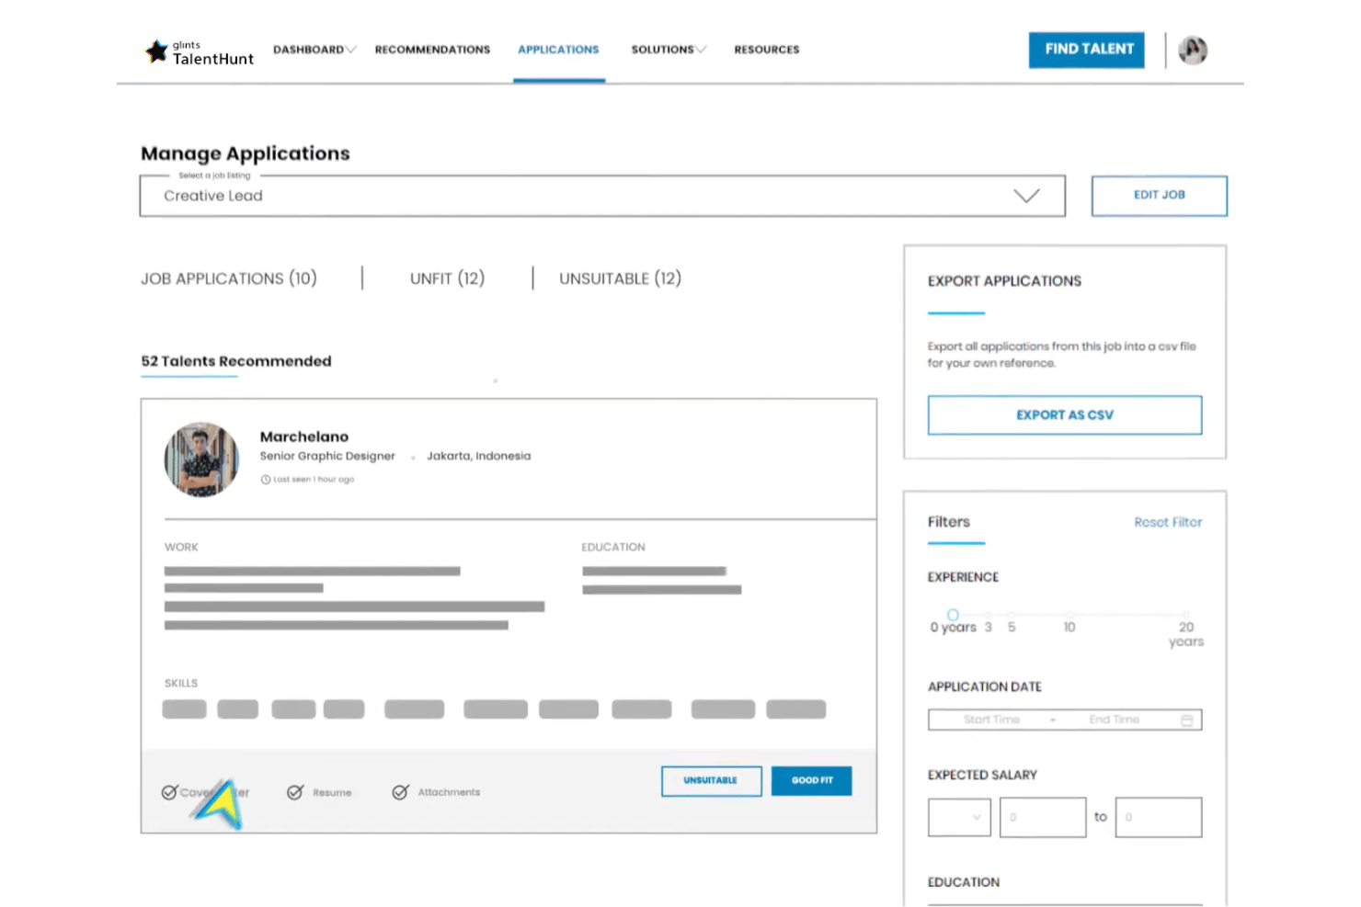Open the user profile avatar menu
The height and width of the screenshot is (907, 1361).
1193,51
